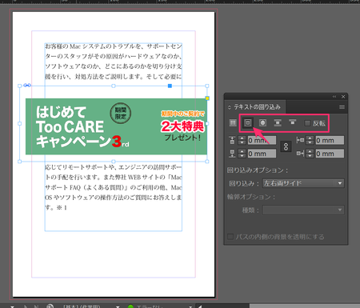
Task: Click the left offset 0 mm field
Action: (330, 140)
